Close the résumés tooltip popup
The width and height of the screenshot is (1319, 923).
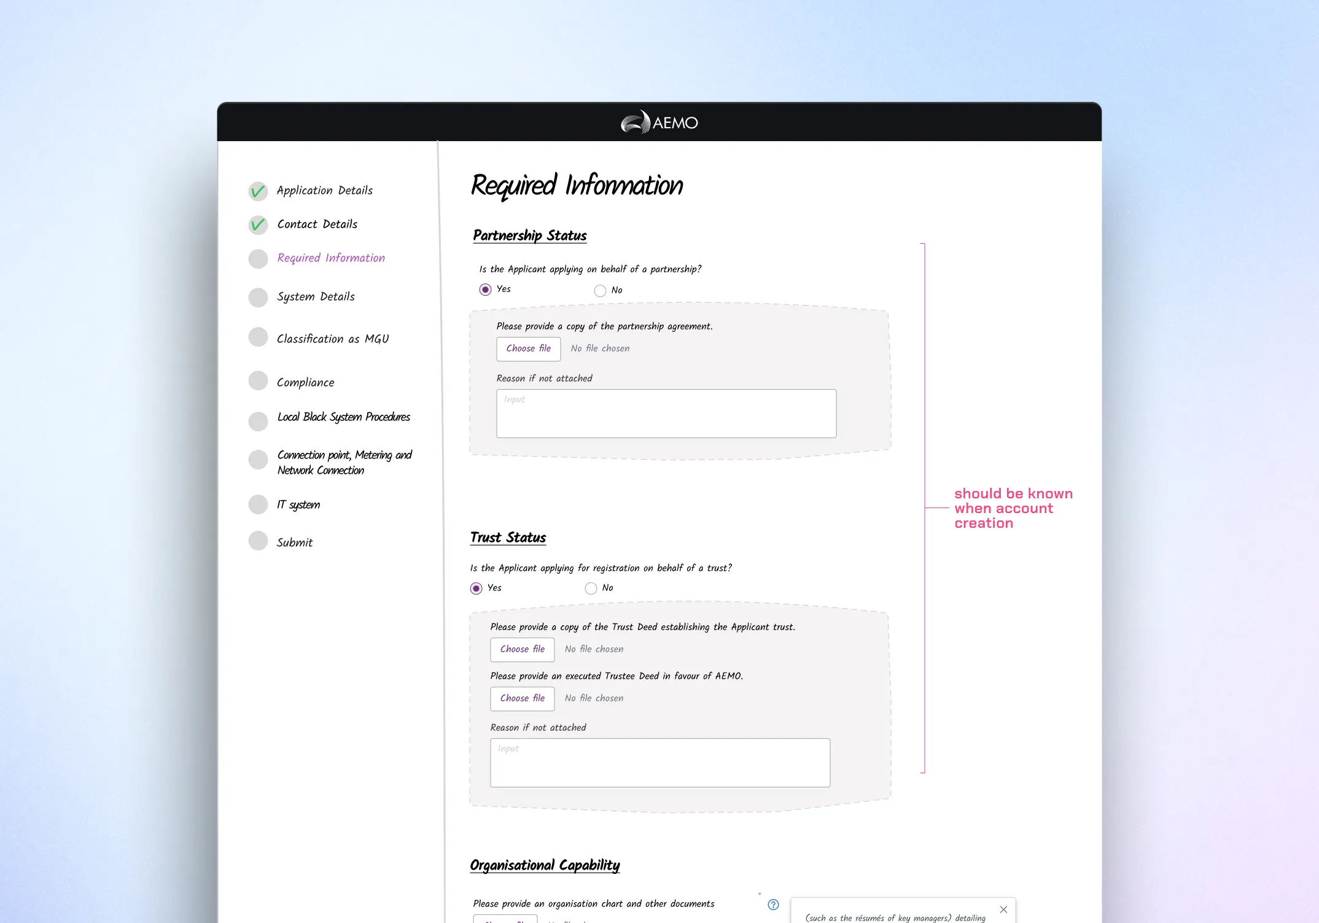point(1003,909)
